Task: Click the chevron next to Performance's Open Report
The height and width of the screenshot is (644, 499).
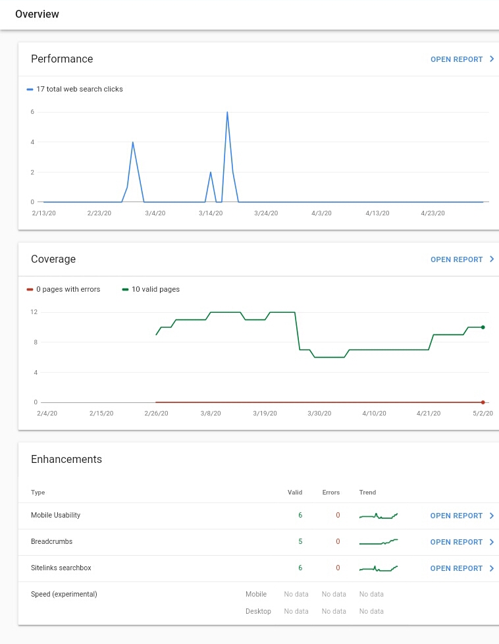Action: click(492, 59)
